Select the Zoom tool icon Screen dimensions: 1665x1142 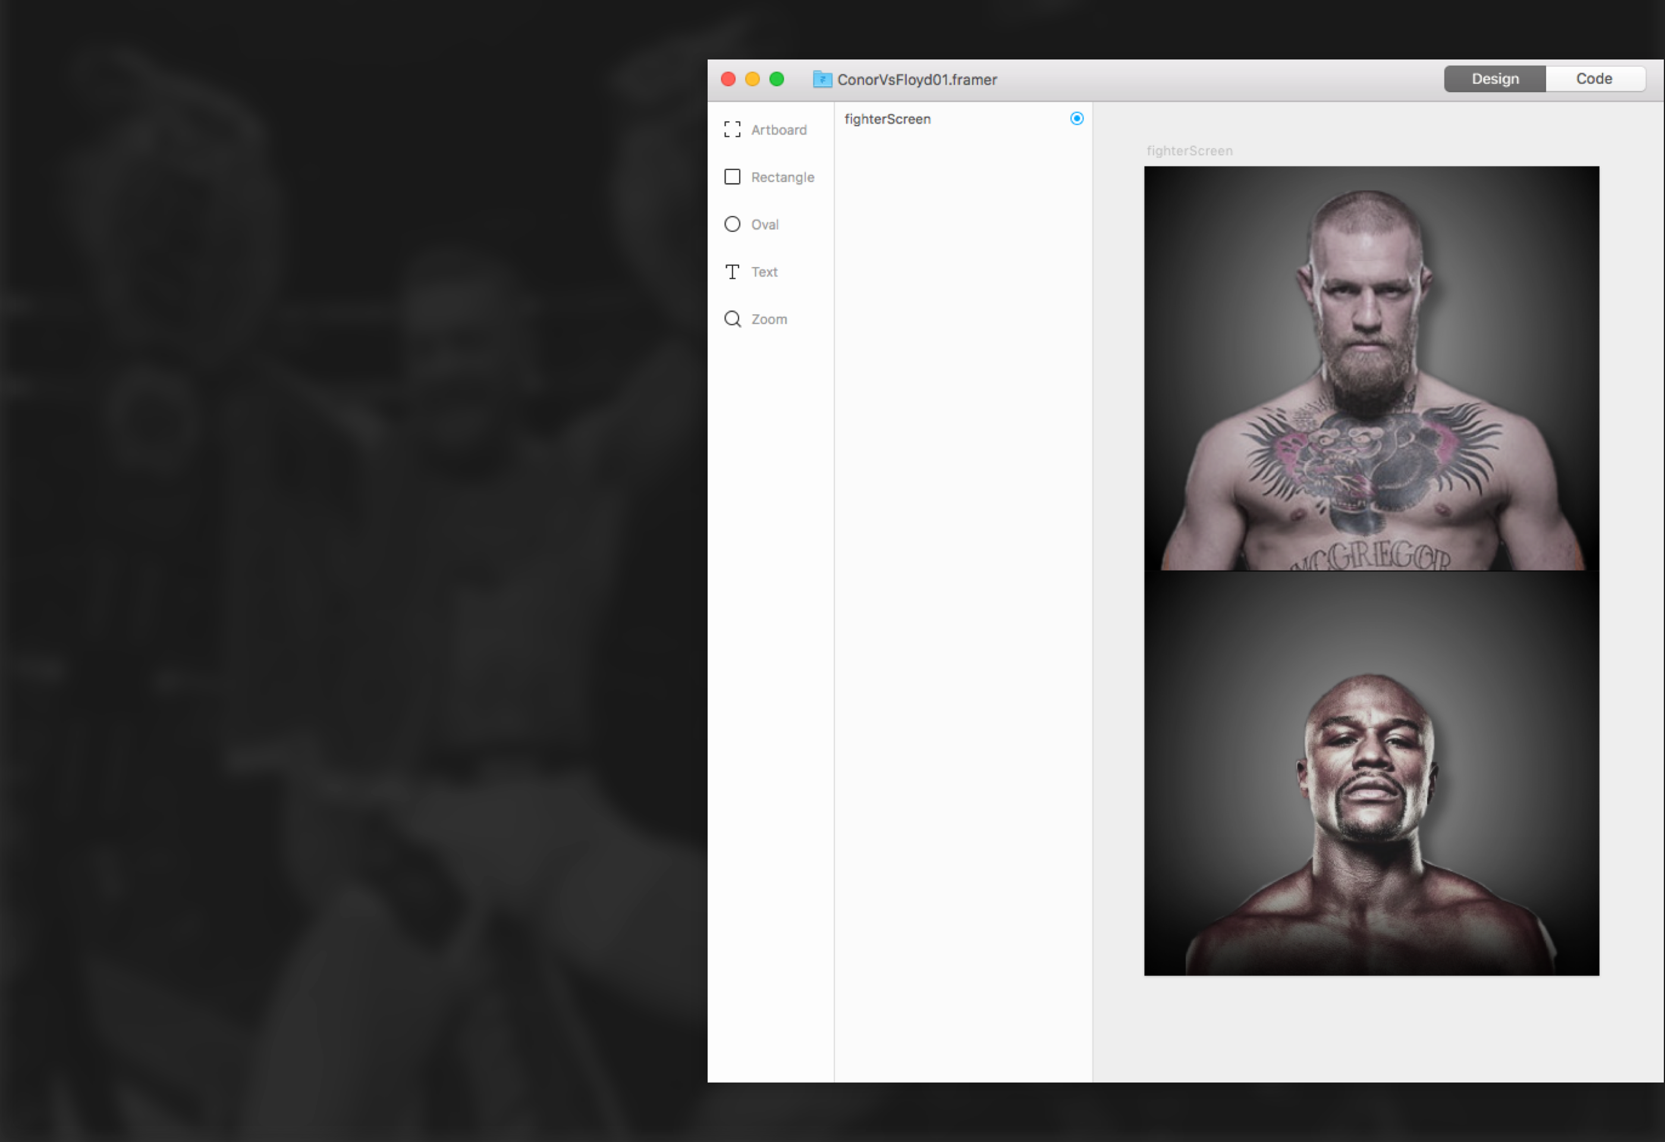[x=732, y=319]
